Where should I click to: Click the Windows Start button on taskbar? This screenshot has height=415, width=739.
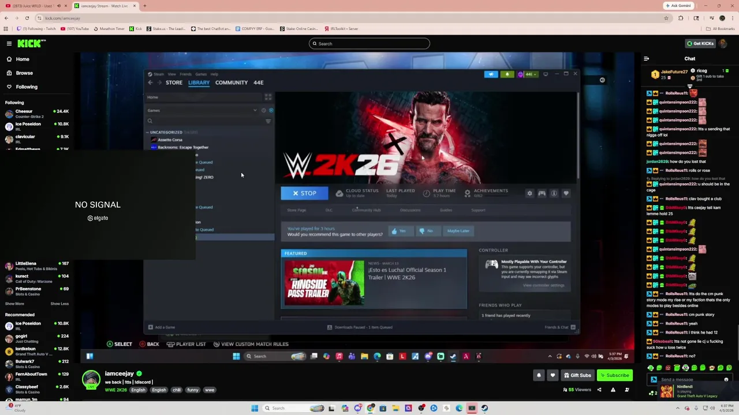pyautogui.click(x=255, y=408)
